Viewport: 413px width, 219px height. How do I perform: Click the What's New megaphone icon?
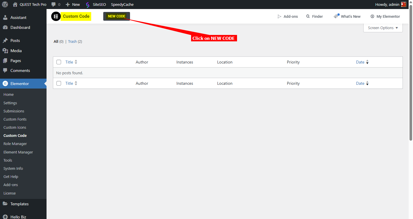336,16
